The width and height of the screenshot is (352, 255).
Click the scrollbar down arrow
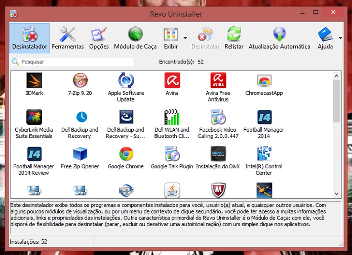(x=336, y=193)
